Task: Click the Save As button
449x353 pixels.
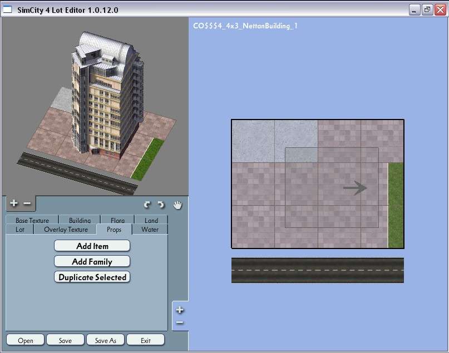Action: 105,340
